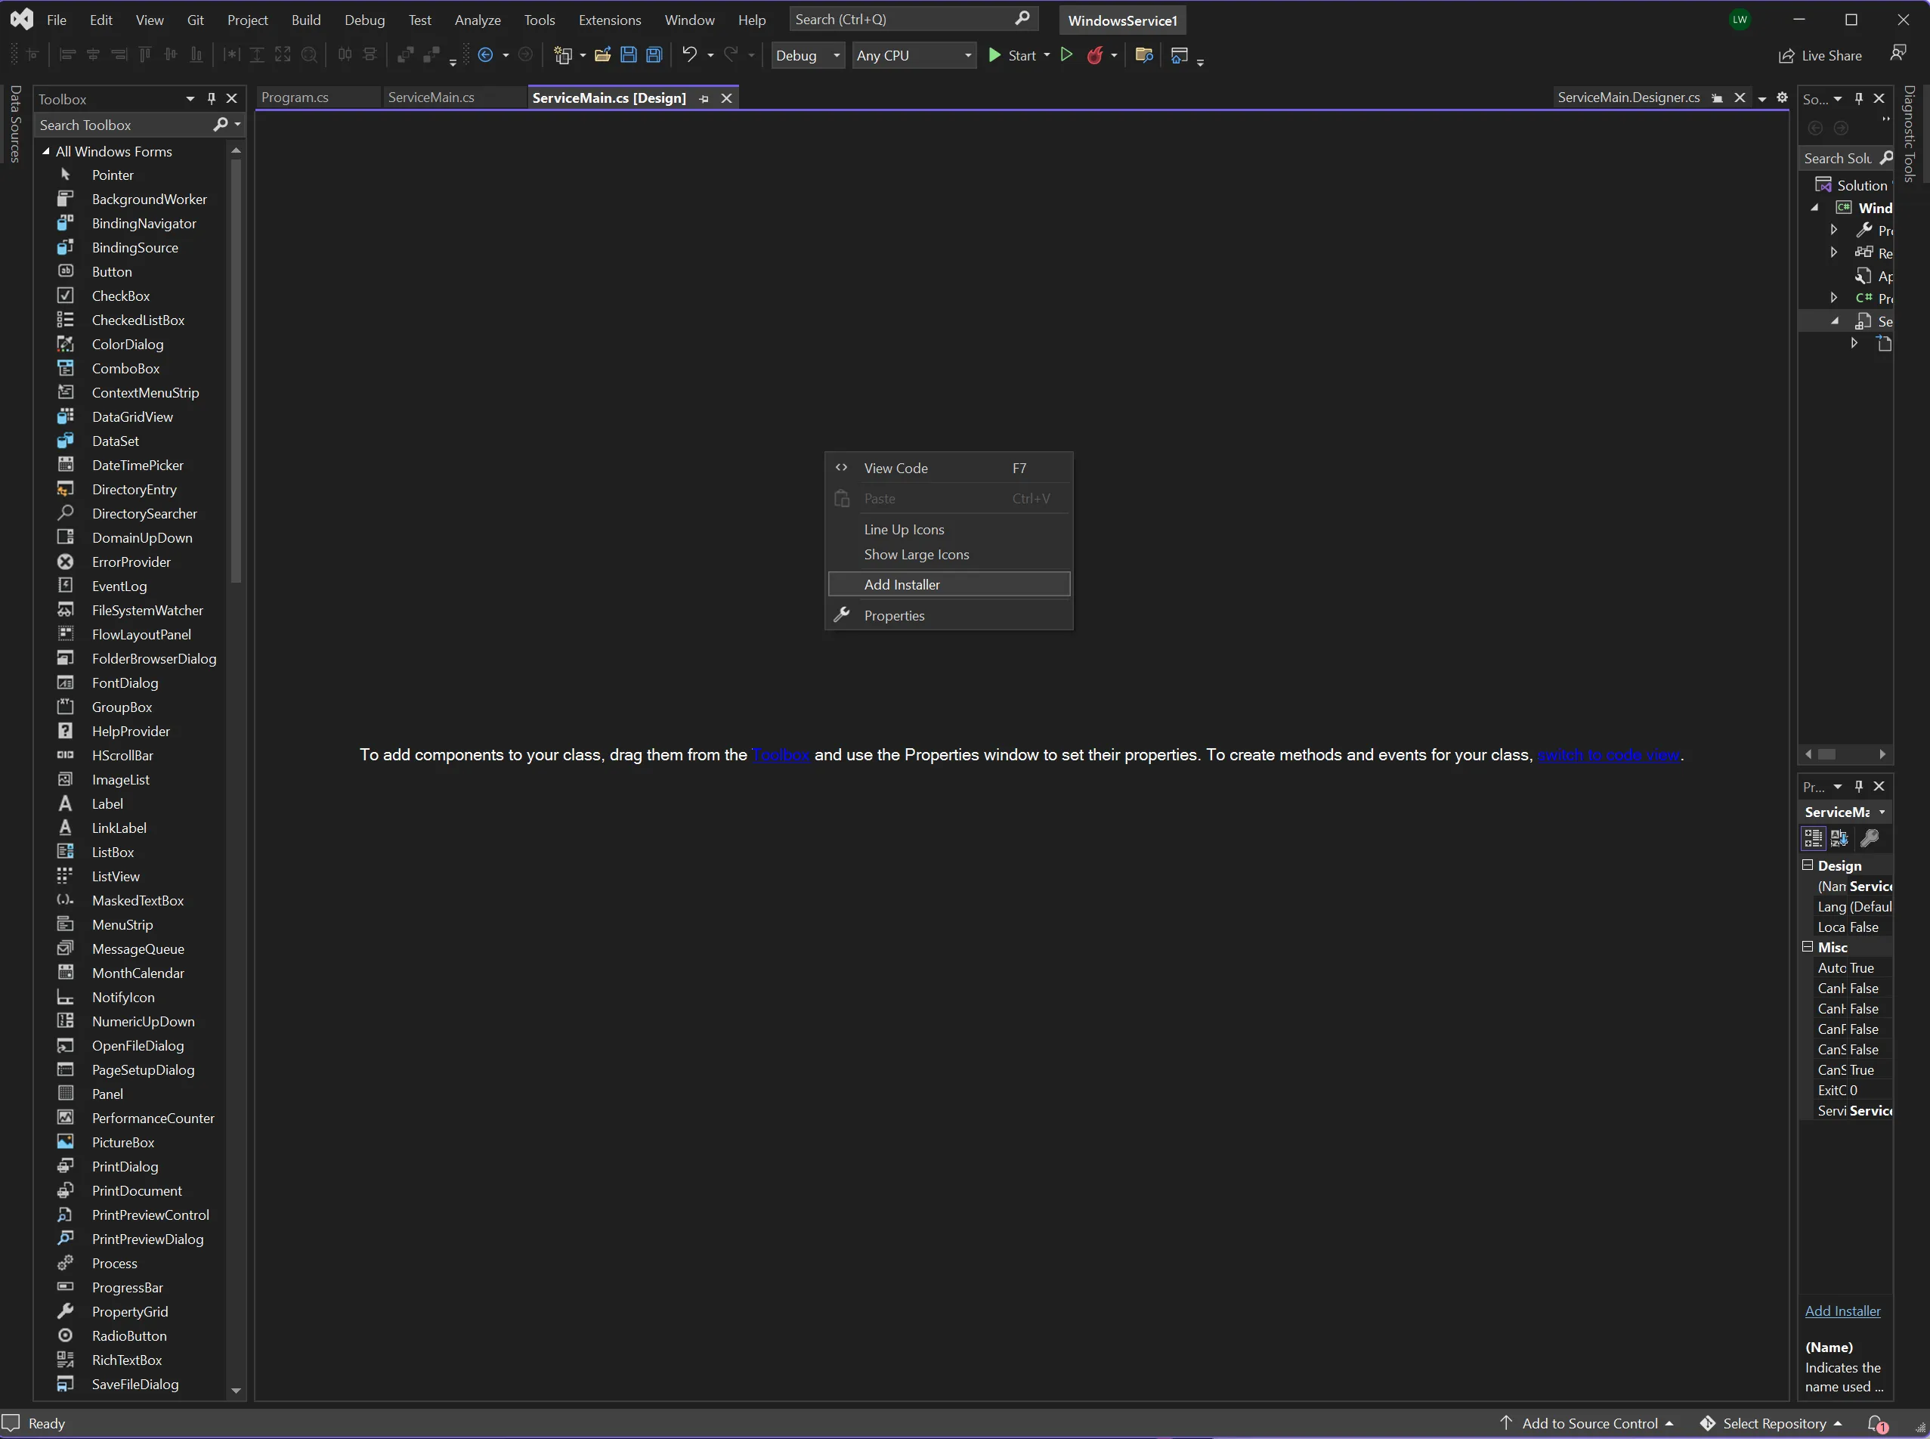Click the Alphabetical sort icon in Properties
Image resolution: width=1930 pixels, height=1439 pixels.
click(1839, 838)
